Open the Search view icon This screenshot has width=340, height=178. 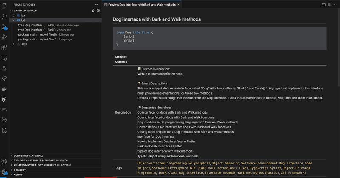pos(4,16)
